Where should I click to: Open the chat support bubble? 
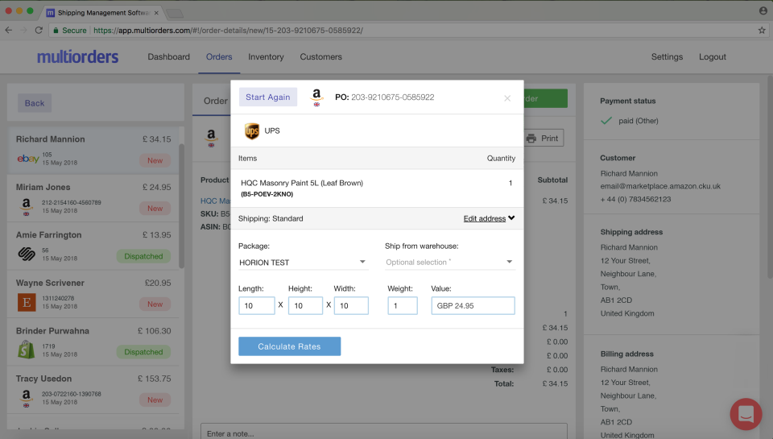(746, 414)
